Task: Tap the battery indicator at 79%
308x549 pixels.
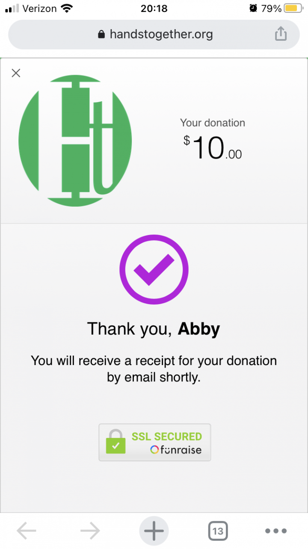Action: tap(293, 8)
